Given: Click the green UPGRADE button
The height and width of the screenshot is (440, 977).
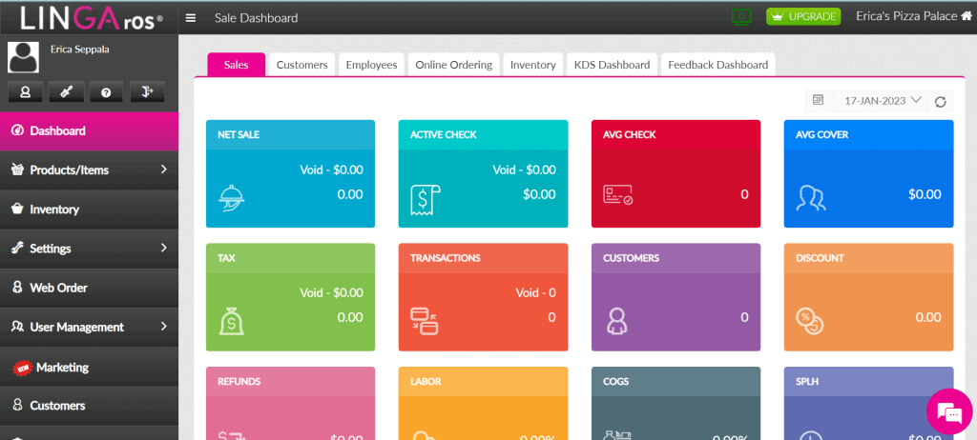Looking at the screenshot, I should pyautogui.click(x=802, y=17).
